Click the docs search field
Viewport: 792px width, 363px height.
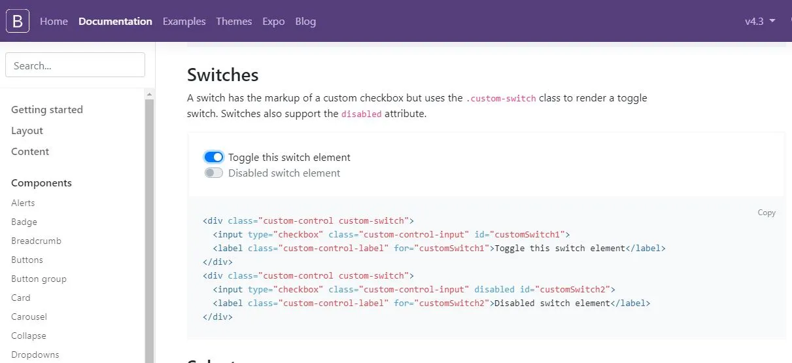coord(75,65)
